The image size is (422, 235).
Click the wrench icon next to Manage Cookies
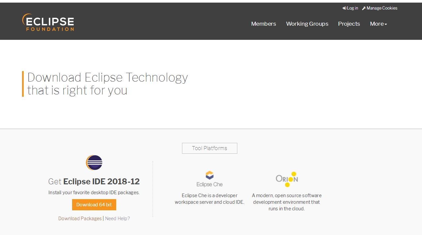click(364, 8)
